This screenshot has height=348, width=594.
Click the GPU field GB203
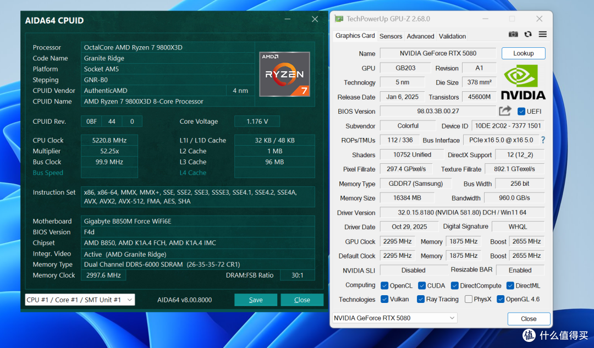[405, 68]
